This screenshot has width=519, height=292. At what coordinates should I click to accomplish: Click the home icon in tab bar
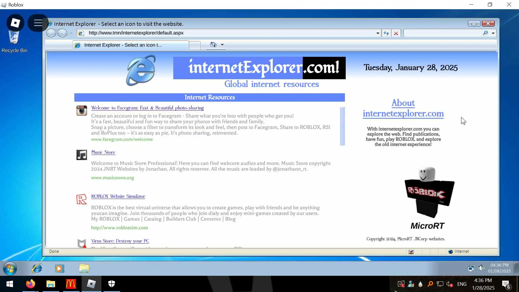pos(213,45)
